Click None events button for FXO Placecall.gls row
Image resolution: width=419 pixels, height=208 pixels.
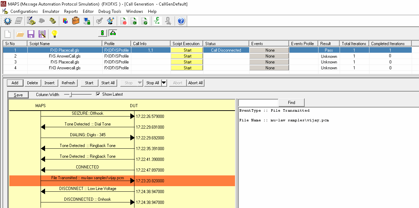tap(269, 50)
